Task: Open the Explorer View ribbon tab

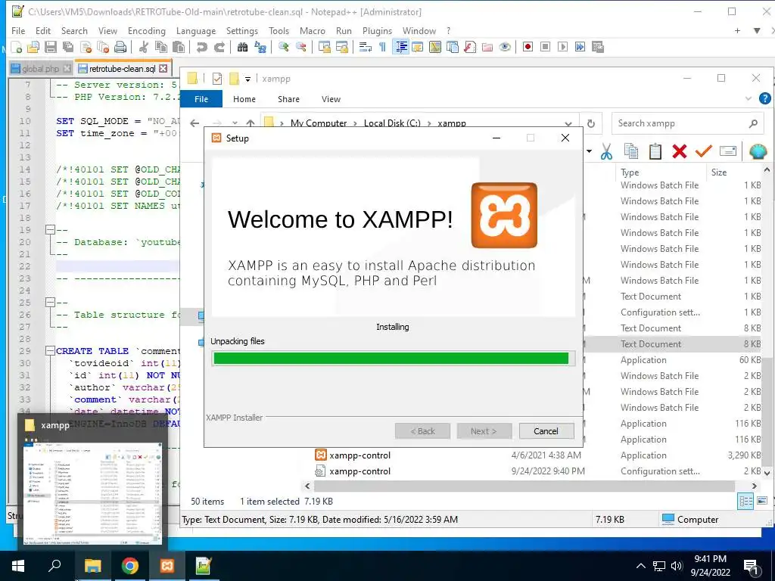Action: click(x=331, y=99)
